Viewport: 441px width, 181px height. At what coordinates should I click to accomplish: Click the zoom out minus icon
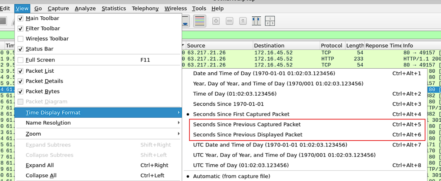229,21
